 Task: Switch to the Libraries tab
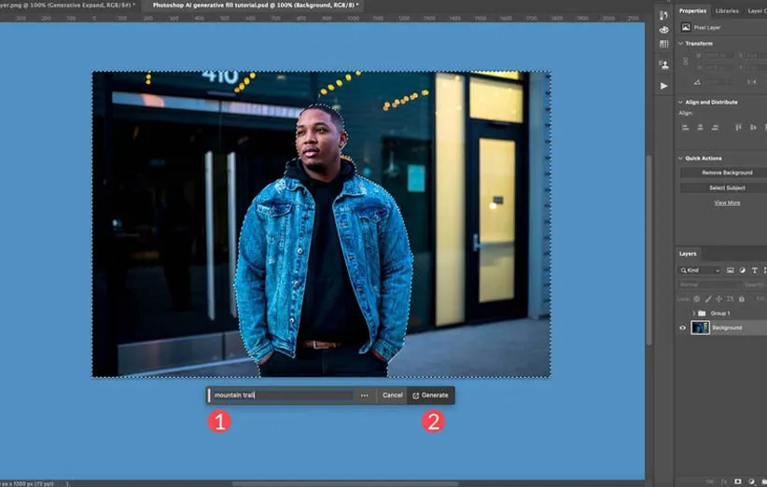pos(727,11)
